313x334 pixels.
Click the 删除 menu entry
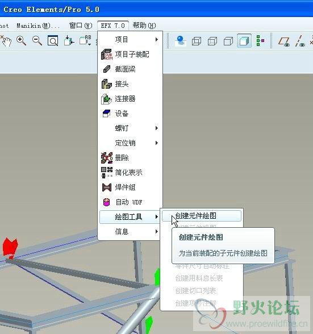[x=130, y=158]
